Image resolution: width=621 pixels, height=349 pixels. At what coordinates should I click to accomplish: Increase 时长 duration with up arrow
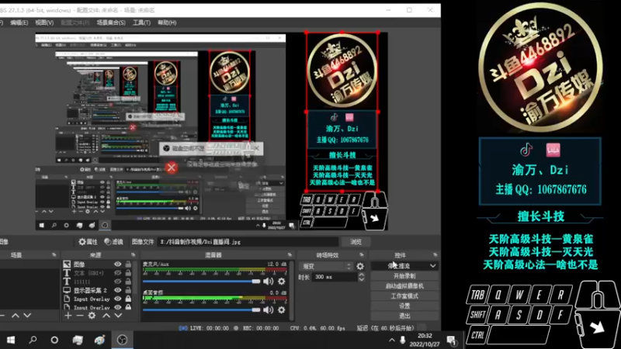[361, 275]
